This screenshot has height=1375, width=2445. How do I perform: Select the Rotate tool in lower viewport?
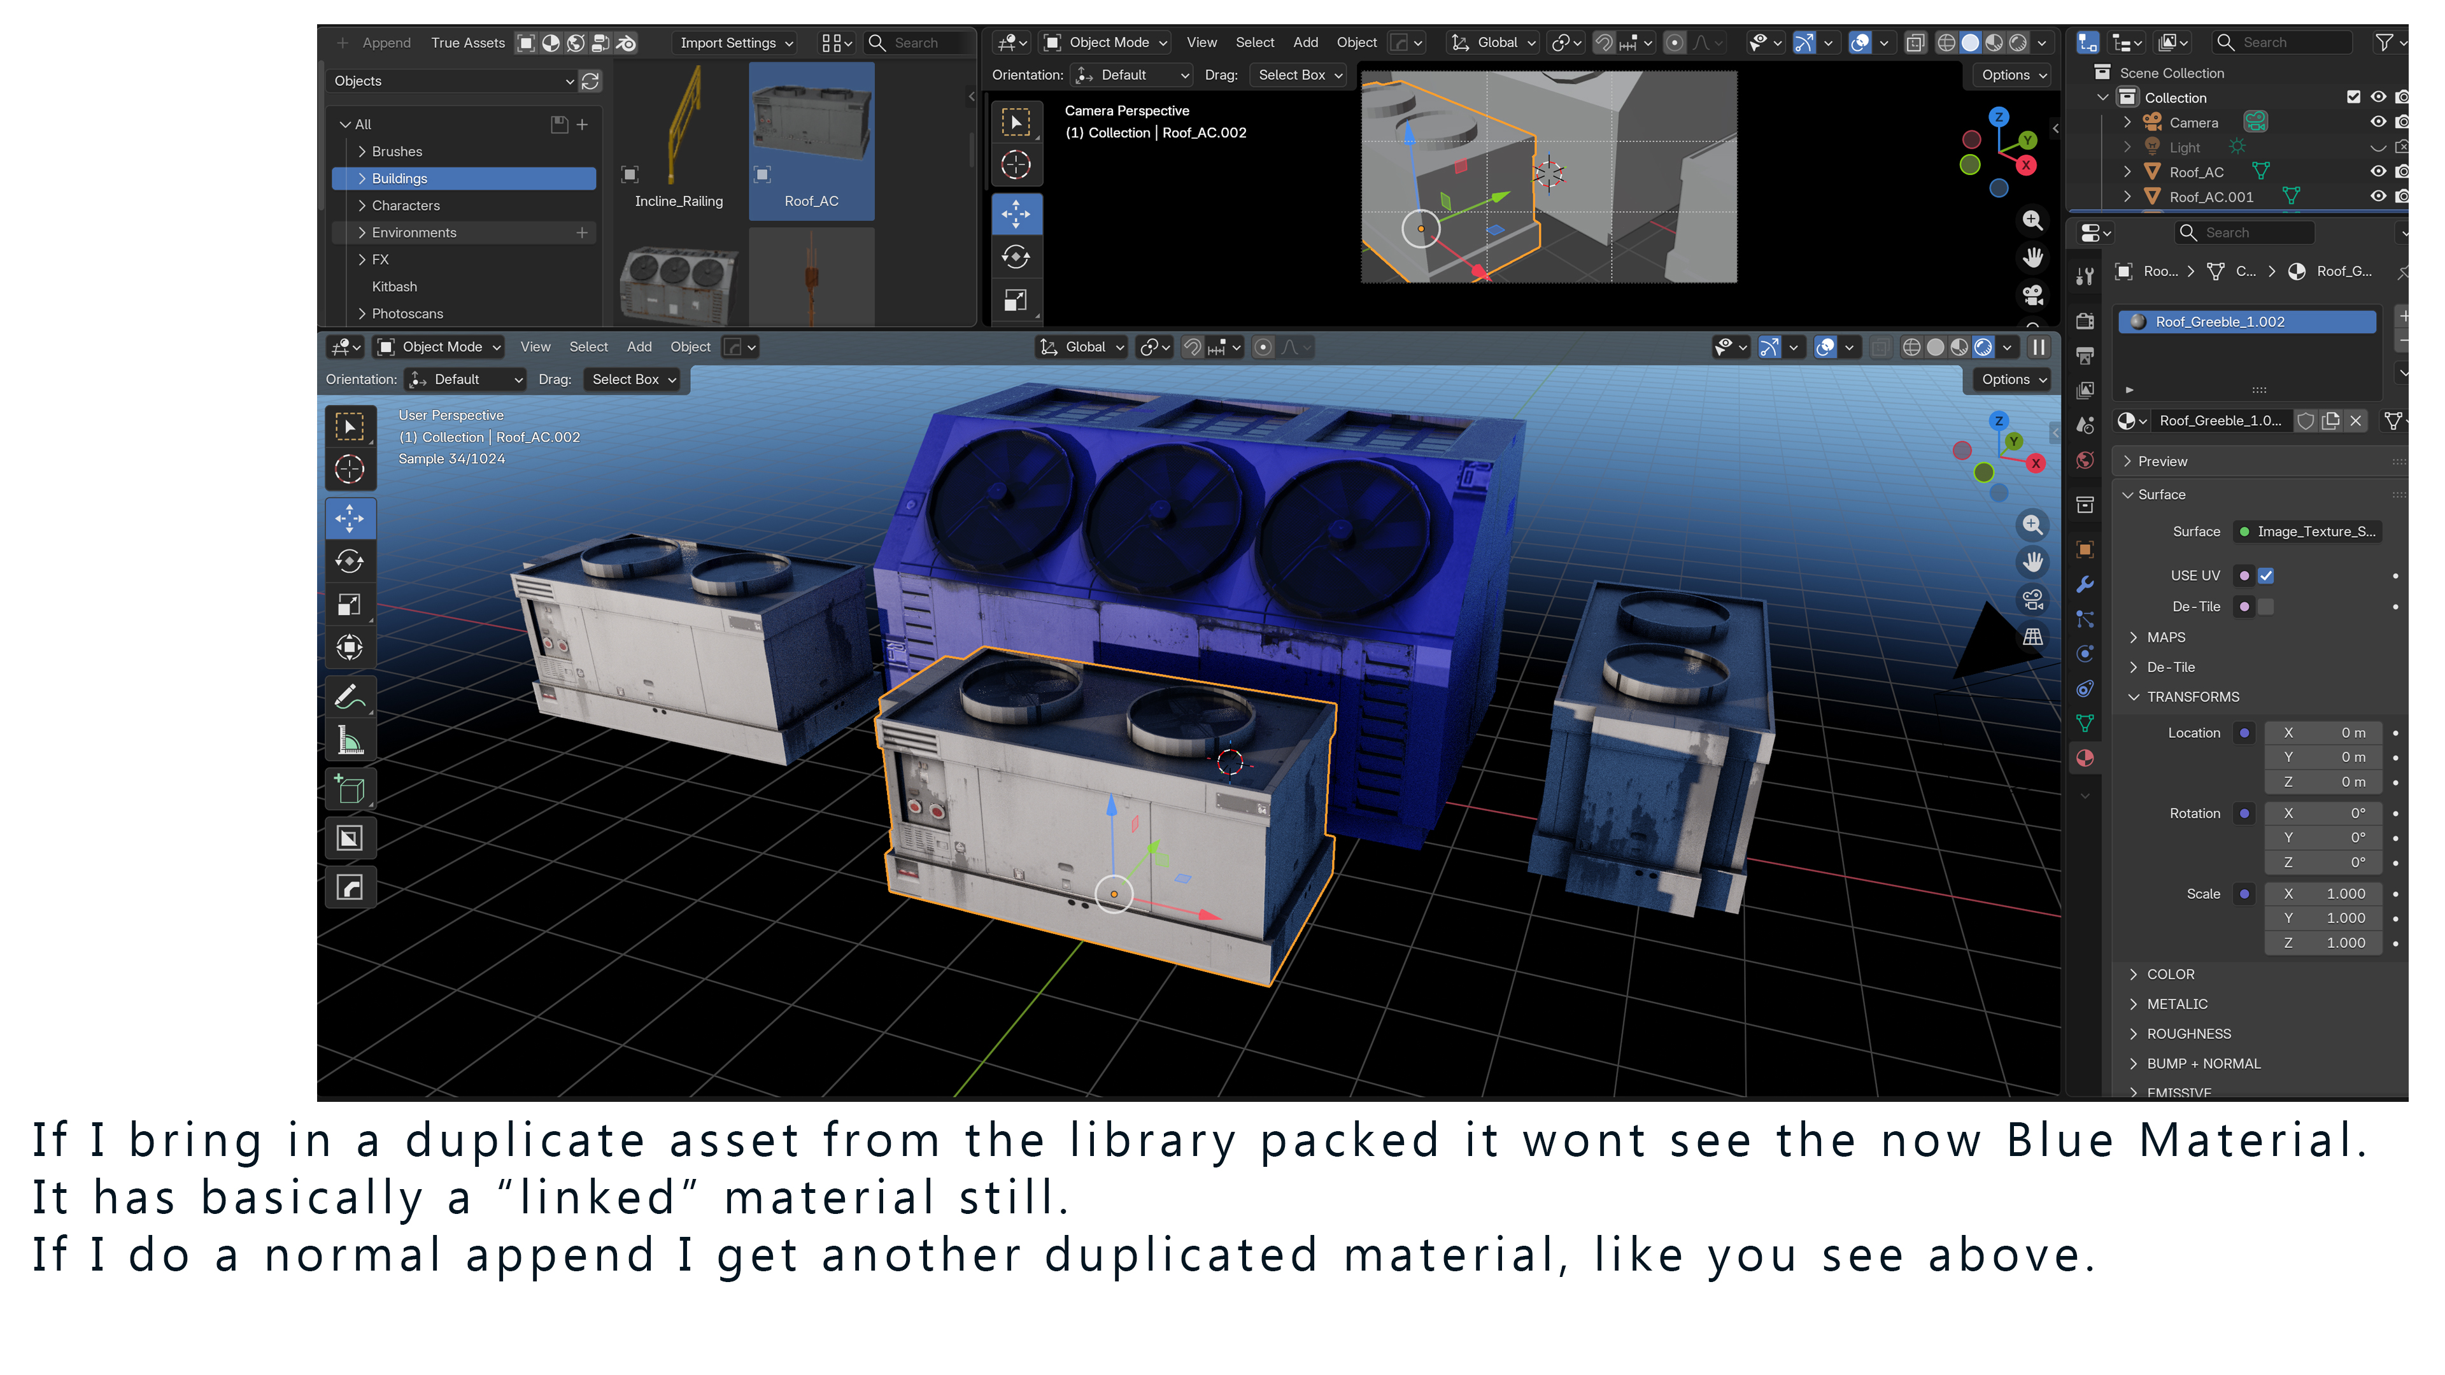point(350,561)
